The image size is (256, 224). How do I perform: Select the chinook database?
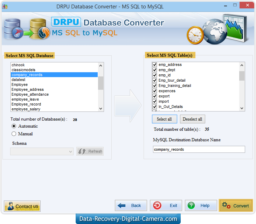[54, 65]
